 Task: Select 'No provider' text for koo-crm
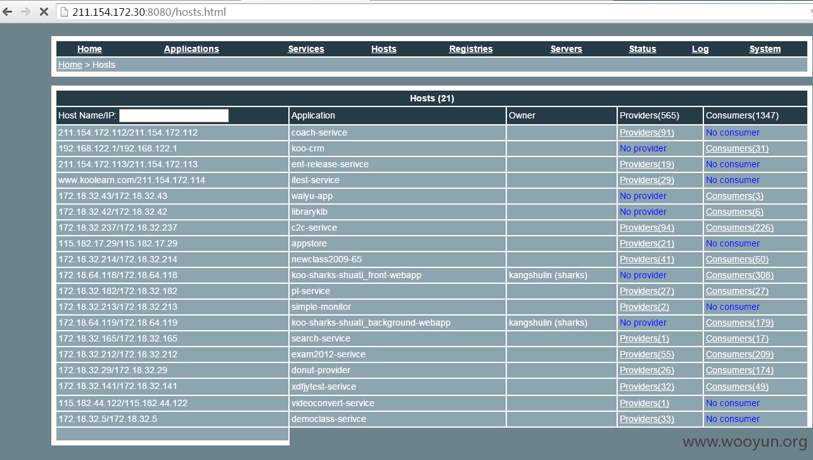(643, 148)
